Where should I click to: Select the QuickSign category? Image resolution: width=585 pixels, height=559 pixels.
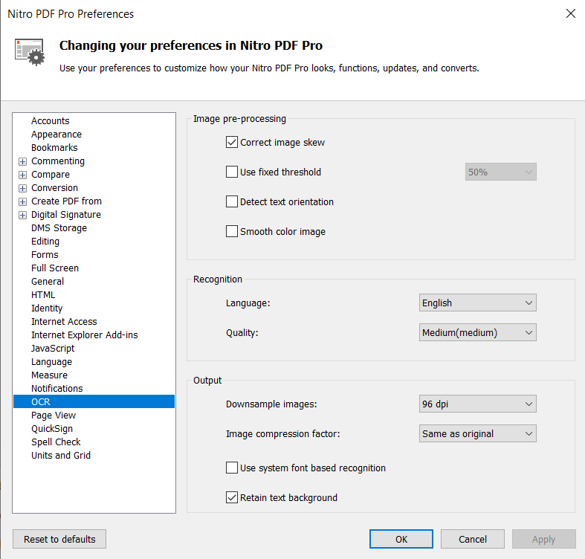(x=52, y=429)
